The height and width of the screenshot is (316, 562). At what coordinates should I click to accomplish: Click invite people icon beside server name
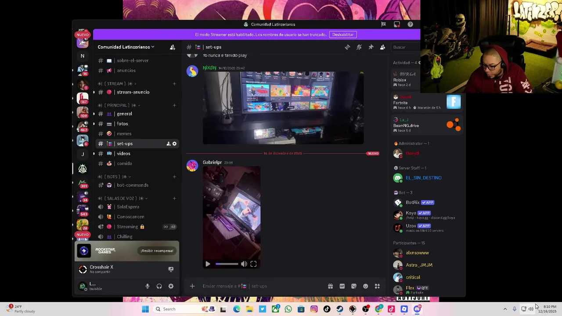[x=173, y=47]
